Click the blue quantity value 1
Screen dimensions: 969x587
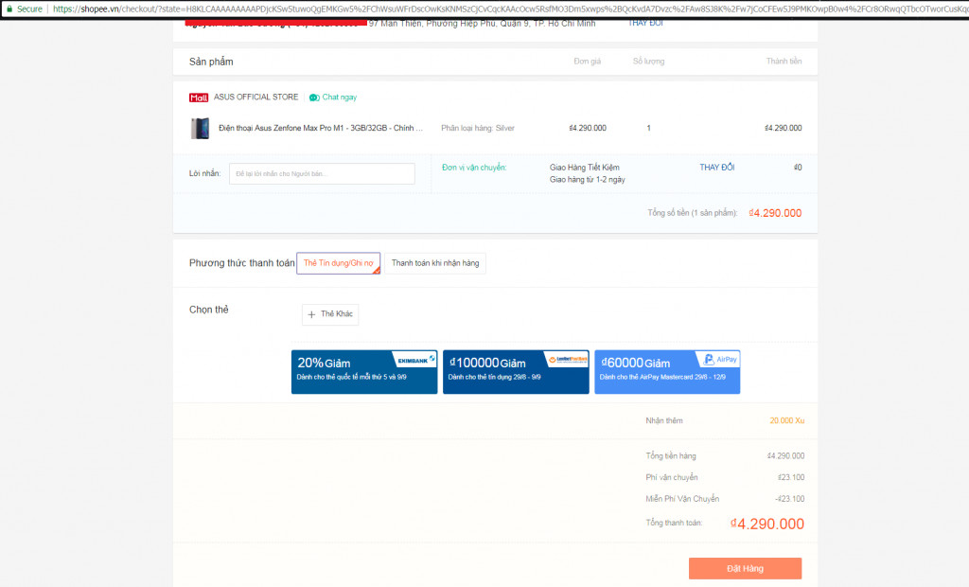point(648,128)
